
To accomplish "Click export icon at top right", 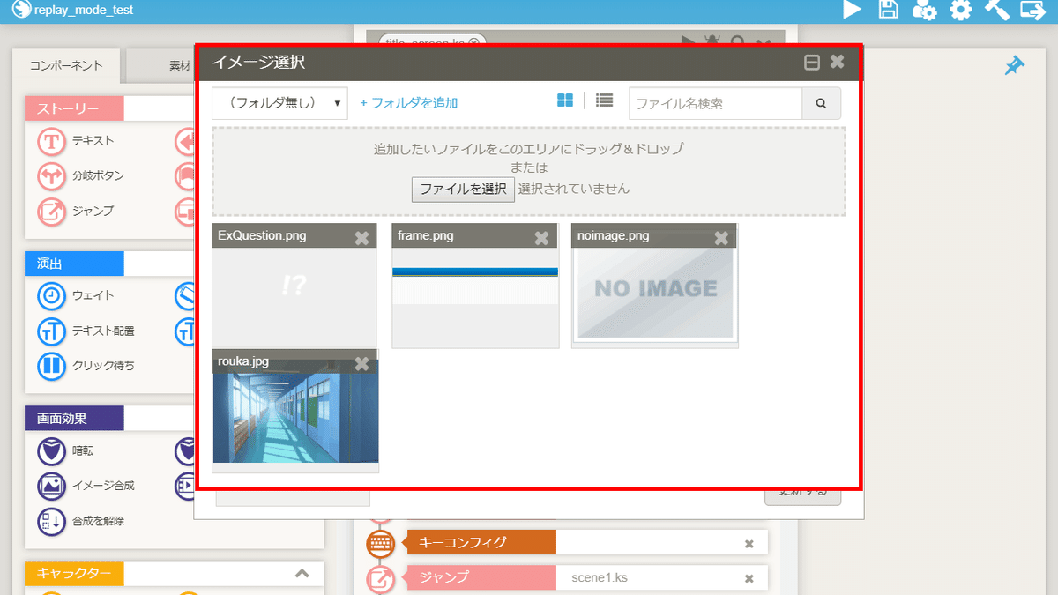I will (1032, 11).
